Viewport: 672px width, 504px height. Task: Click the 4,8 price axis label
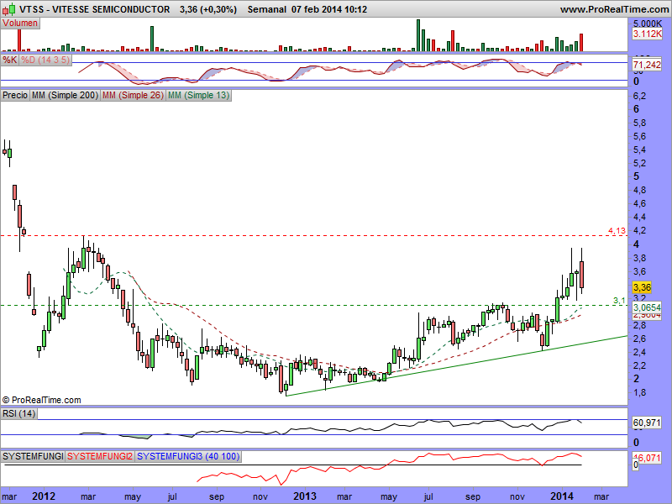click(639, 190)
